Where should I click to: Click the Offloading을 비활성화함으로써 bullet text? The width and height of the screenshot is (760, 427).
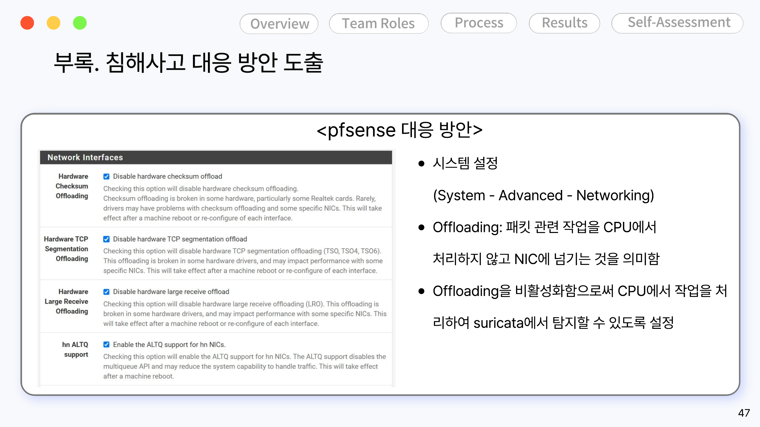580,291
